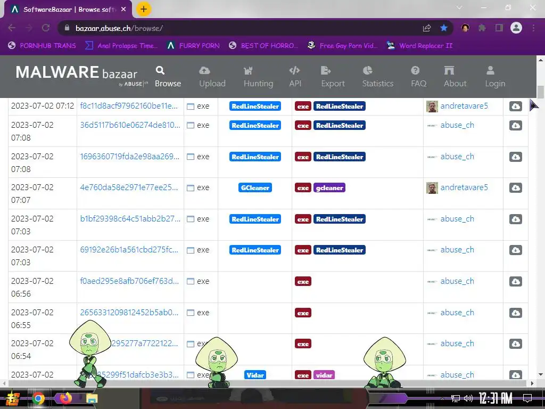Go back to previous page
Image resolution: width=545 pixels, height=409 pixels.
12,28
